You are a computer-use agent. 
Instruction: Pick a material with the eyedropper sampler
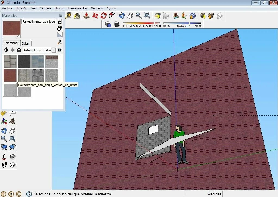click(x=59, y=42)
